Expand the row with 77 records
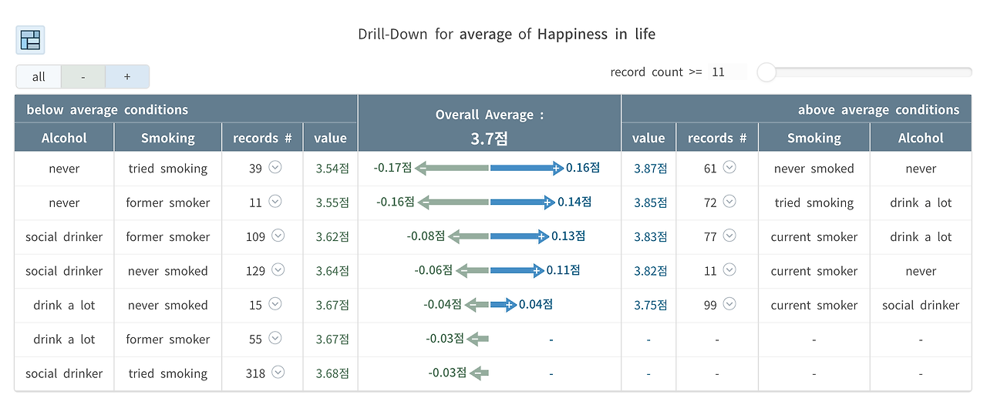Screen dimensions: 987x408 [x=729, y=236]
